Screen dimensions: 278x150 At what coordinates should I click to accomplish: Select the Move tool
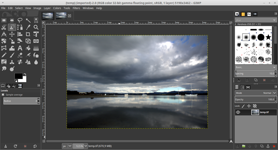[x=12, y=34]
